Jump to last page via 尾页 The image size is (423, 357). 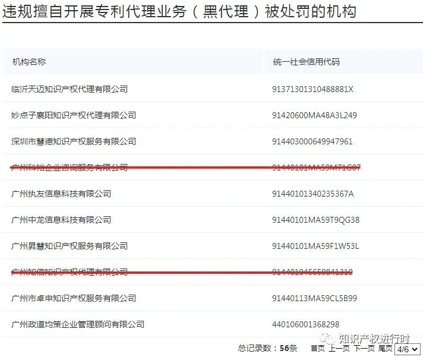click(x=385, y=348)
